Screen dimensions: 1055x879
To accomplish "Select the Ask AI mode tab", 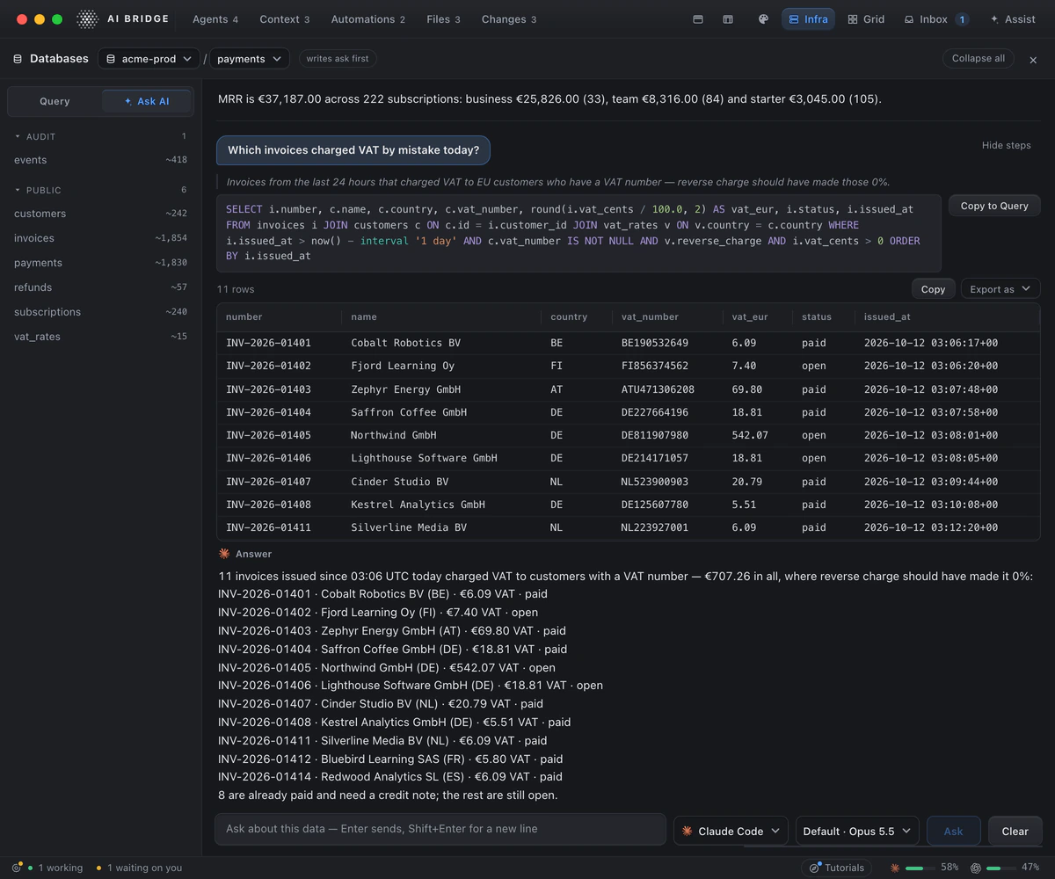I will click(146, 101).
